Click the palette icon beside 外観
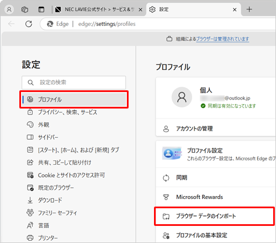The height and width of the screenshot is (243, 276). (30, 125)
